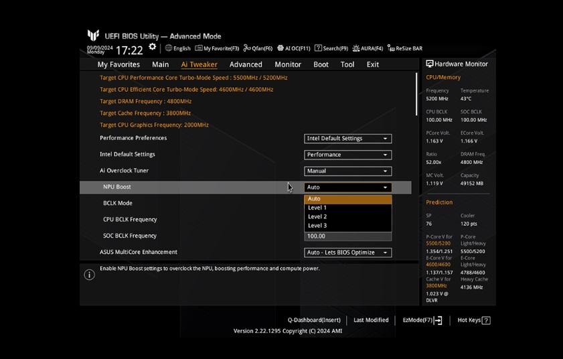Screen dimensions: 563x359
Task: Open the Ai Overclock Tuner dropdown
Action: pyautogui.click(x=347, y=171)
